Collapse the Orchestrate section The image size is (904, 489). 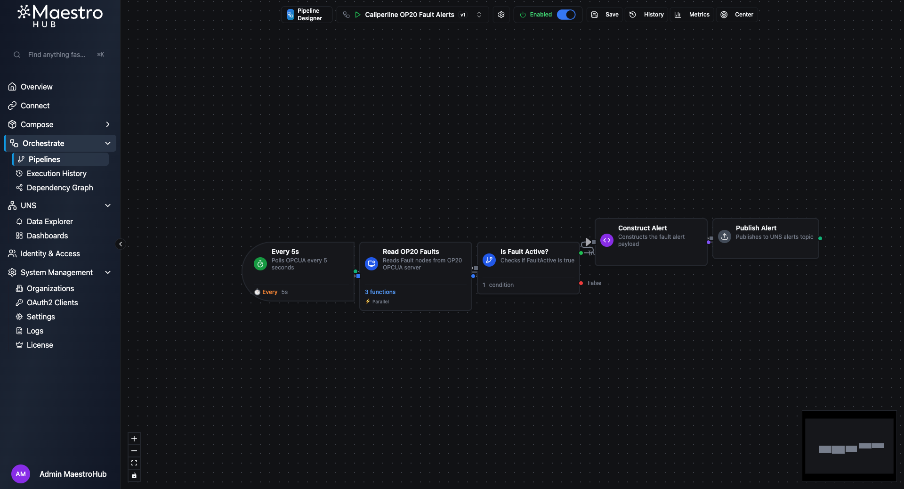pos(107,143)
